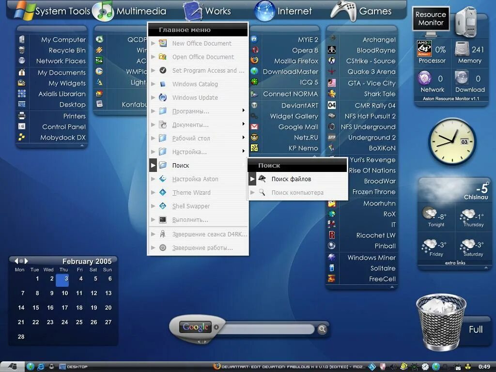Open GTA - Vice City in Games
496x372 pixels.
[x=362, y=83]
